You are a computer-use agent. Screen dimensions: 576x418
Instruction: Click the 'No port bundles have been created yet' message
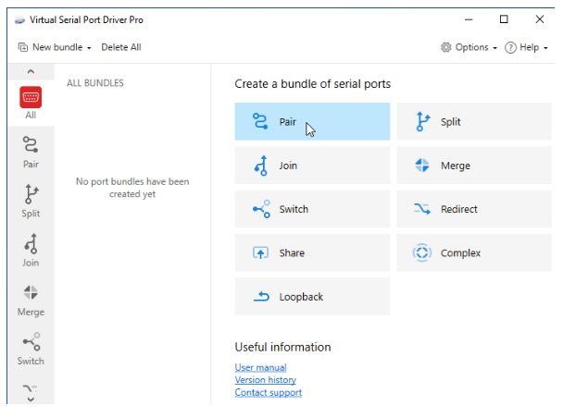pyautogui.click(x=132, y=188)
